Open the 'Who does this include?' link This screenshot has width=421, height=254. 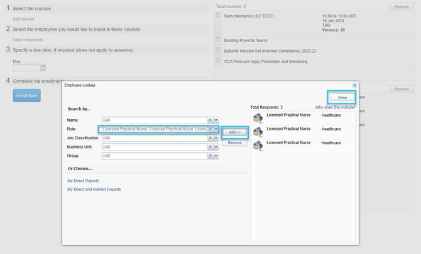(x=335, y=107)
